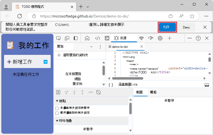This screenshot has height=135, width=213.
Task: Open the Elements tool icon
Action: point(98,38)
